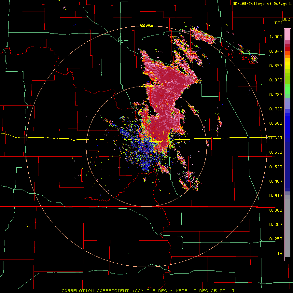
Task: Click the 0.947 scale value
Action: 276,51
